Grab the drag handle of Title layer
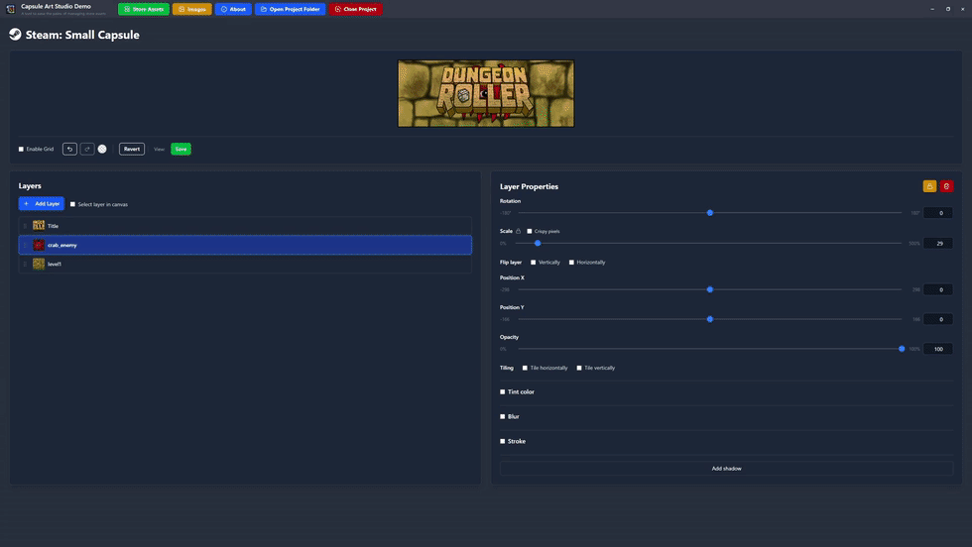 coord(25,226)
